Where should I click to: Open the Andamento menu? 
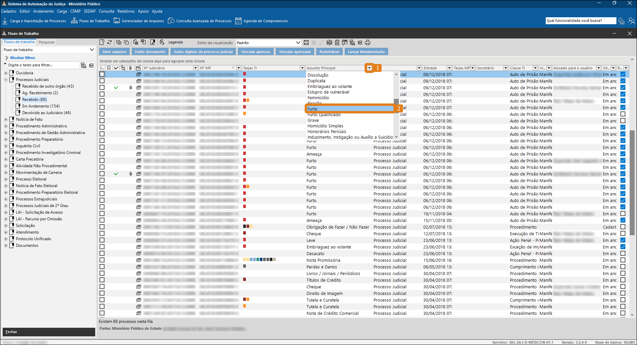pyautogui.click(x=43, y=11)
